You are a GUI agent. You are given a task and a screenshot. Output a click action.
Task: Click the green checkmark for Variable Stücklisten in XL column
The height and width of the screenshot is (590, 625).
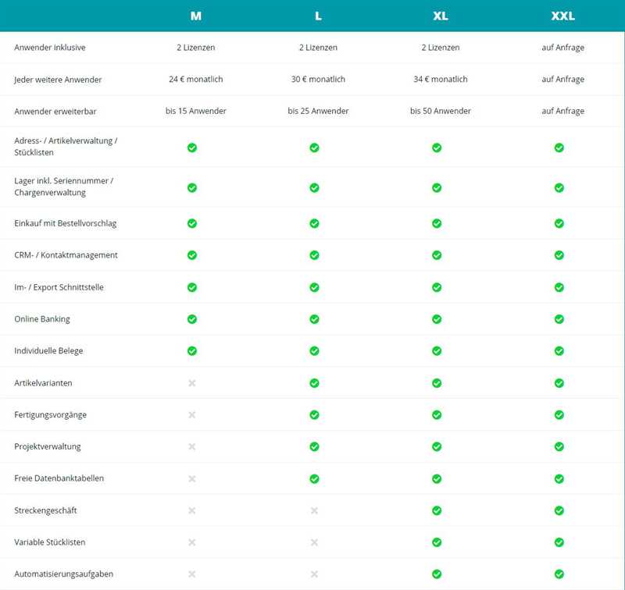click(437, 542)
